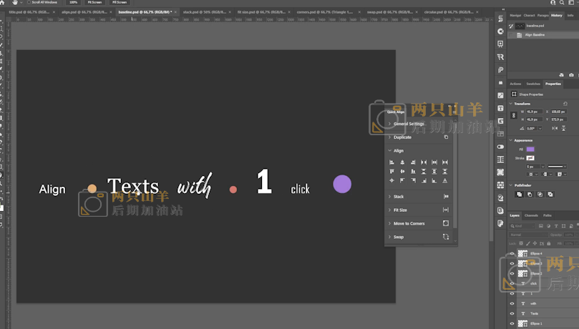Select the Align Baseline history state
This screenshot has width=579, height=329.
tap(535, 34)
